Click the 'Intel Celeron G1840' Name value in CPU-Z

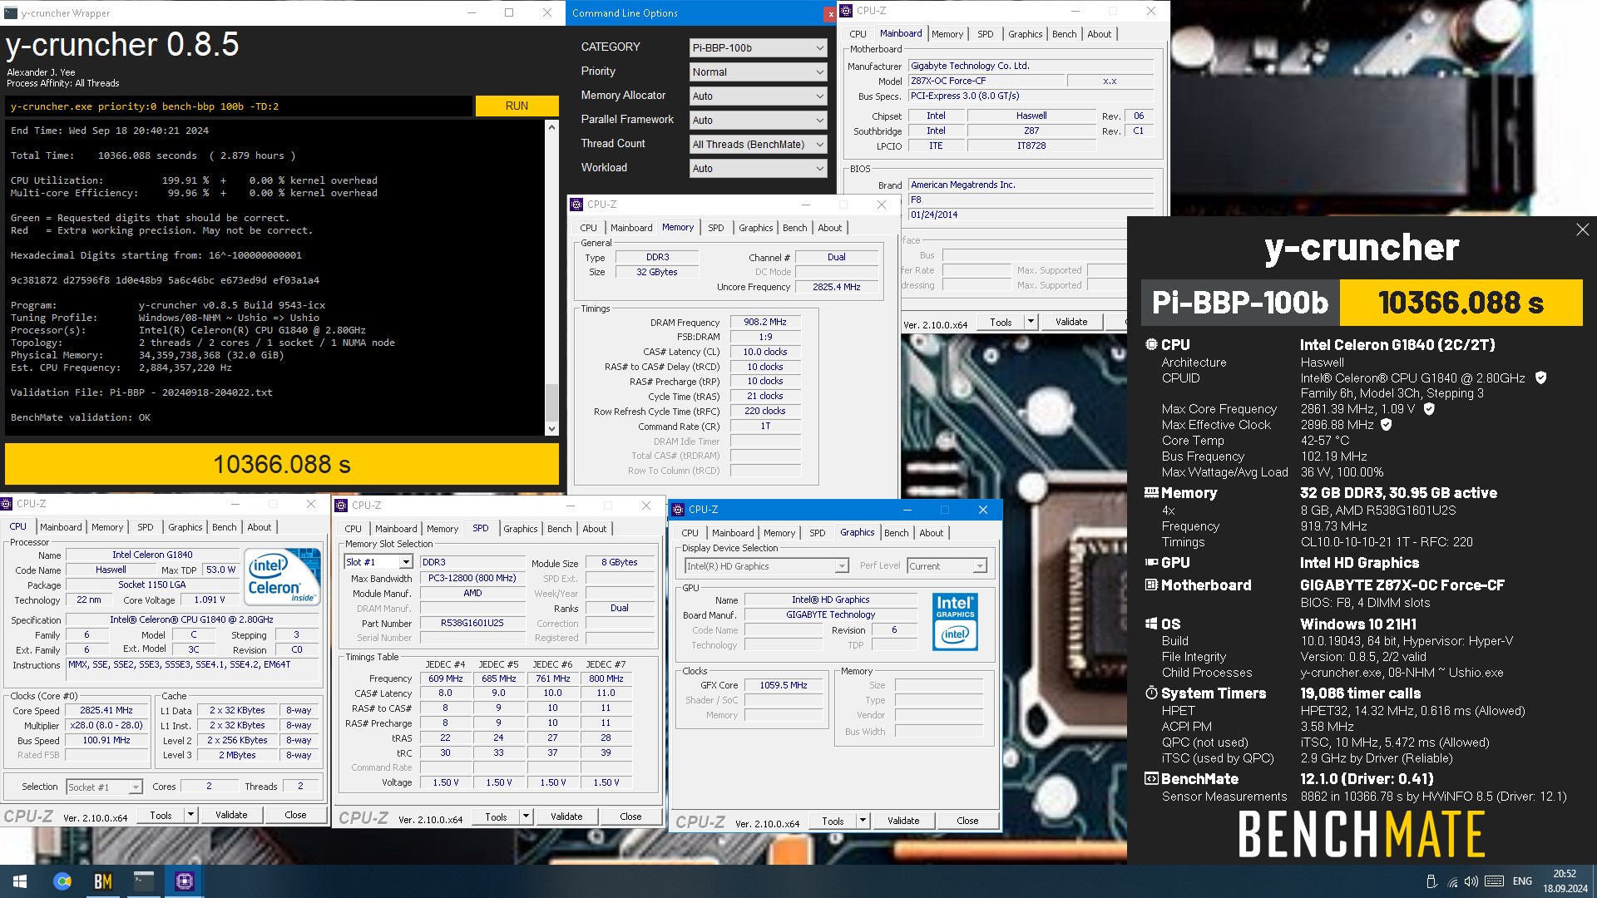click(x=152, y=555)
